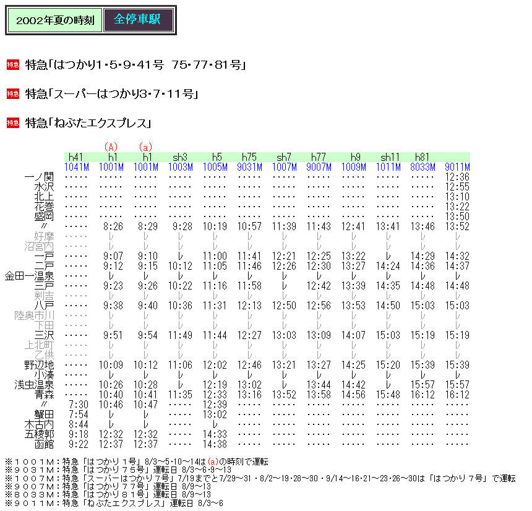The image size is (532, 511).
Task: Select the 水沢 station row label
Action: tap(44, 187)
